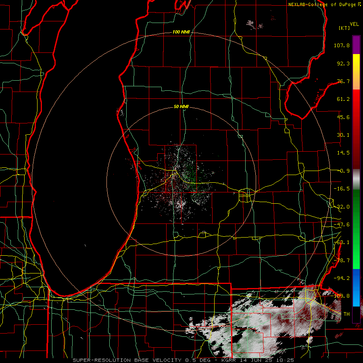Pick the gray segment of the color bar
Viewport: 363px width, 363px height.
point(356,179)
